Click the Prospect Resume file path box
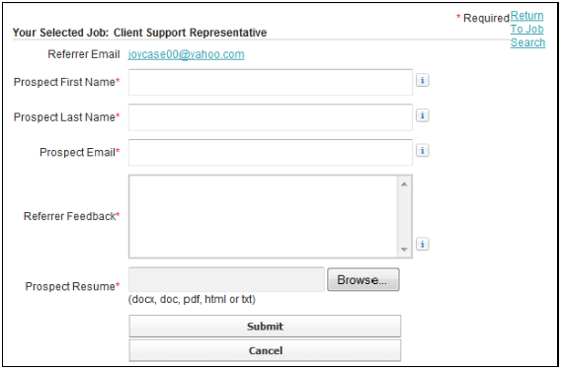 point(226,279)
